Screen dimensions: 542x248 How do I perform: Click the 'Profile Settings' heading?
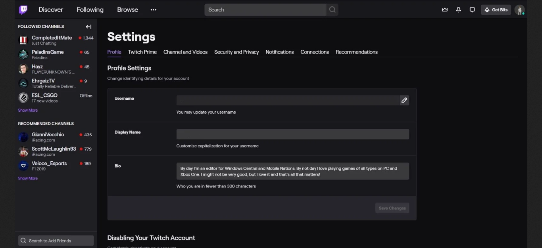(x=129, y=68)
